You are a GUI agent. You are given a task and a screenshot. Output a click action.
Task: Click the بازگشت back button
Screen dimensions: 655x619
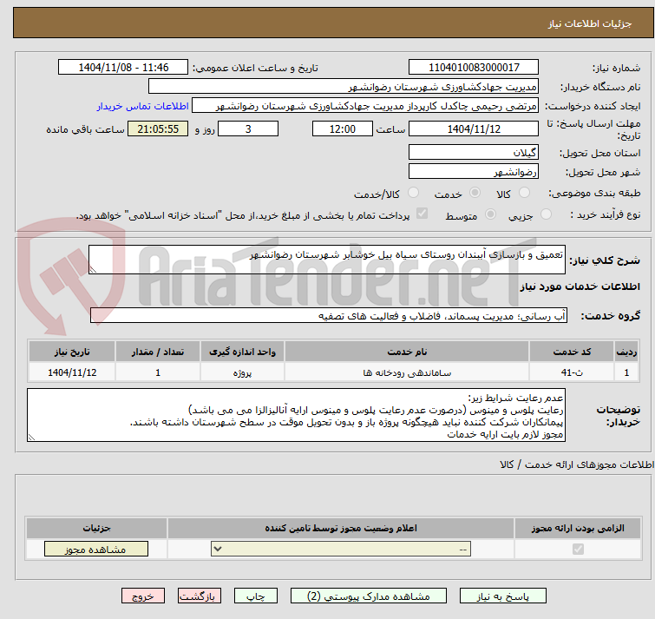(200, 596)
